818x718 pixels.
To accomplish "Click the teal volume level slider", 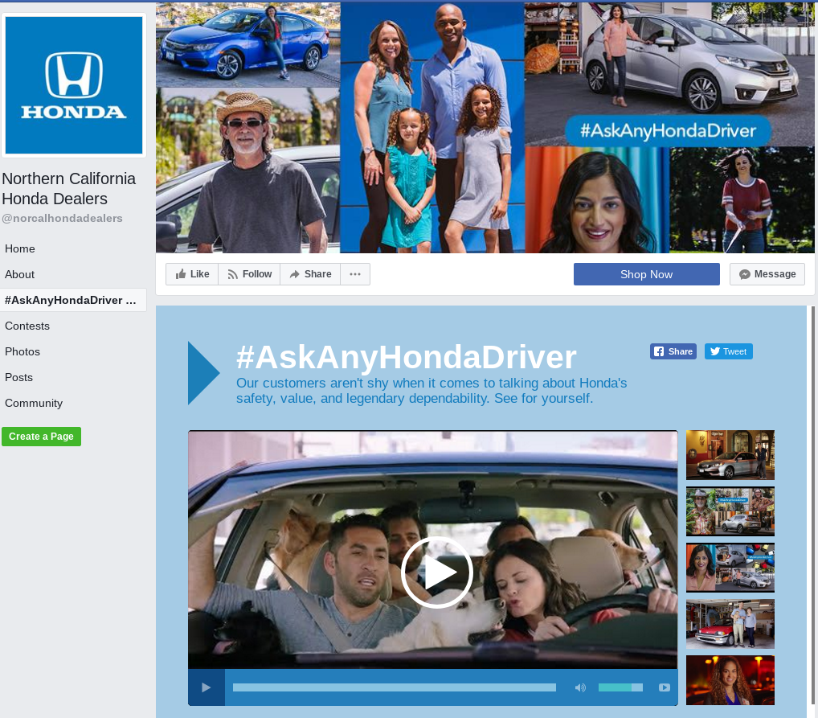I will click(x=620, y=687).
